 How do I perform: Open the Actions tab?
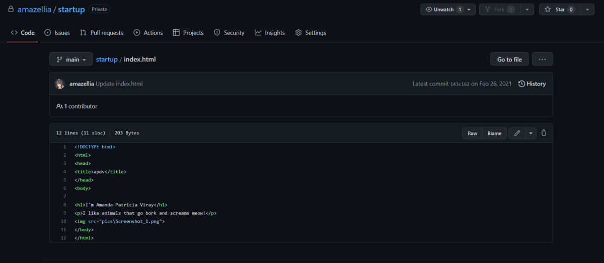pyautogui.click(x=148, y=33)
